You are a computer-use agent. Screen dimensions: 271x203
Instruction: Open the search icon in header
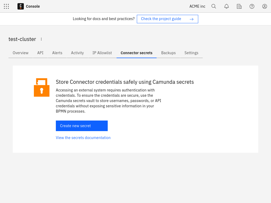click(x=214, y=6)
